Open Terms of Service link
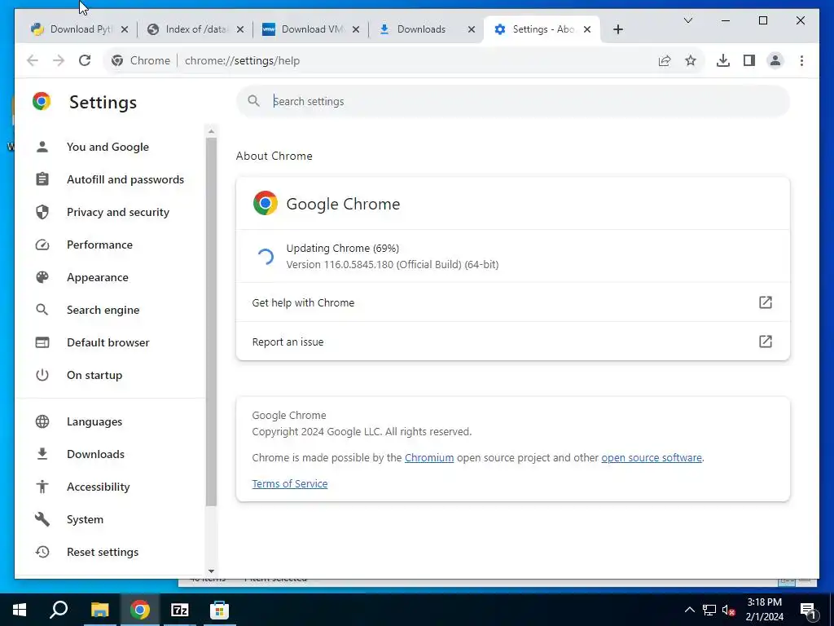Image resolution: width=834 pixels, height=626 pixels. pos(290,484)
